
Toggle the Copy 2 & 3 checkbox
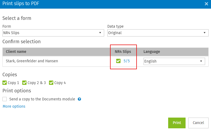(x=24, y=83)
